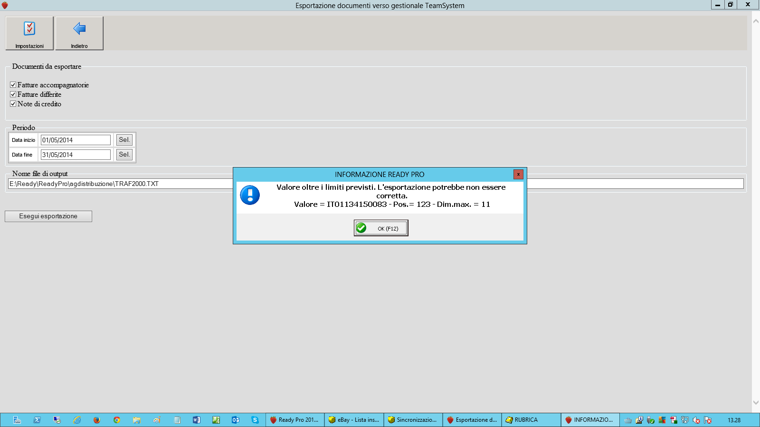Image resolution: width=760 pixels, height=427 pixels.
Task: Click the muted volume tray icon
Action: tap(696, 420)
